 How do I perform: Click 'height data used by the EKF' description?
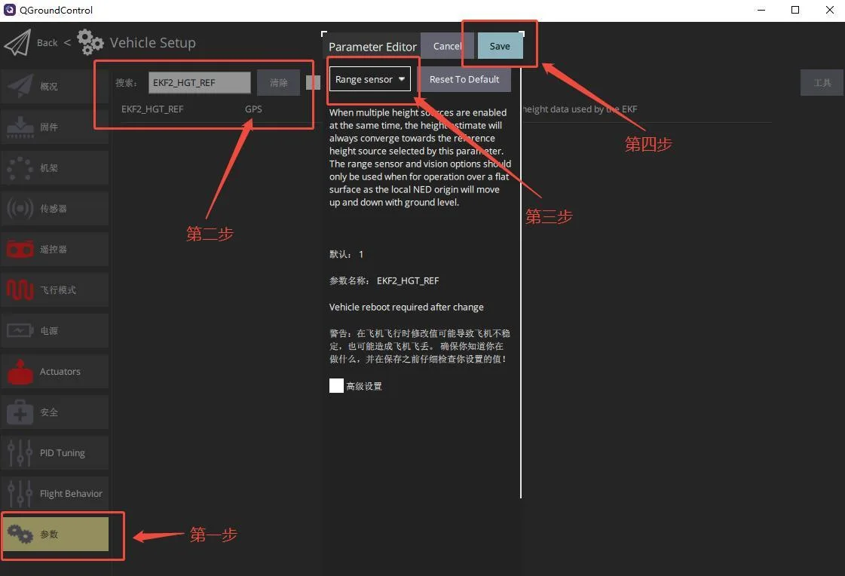[x=580, y=109]
